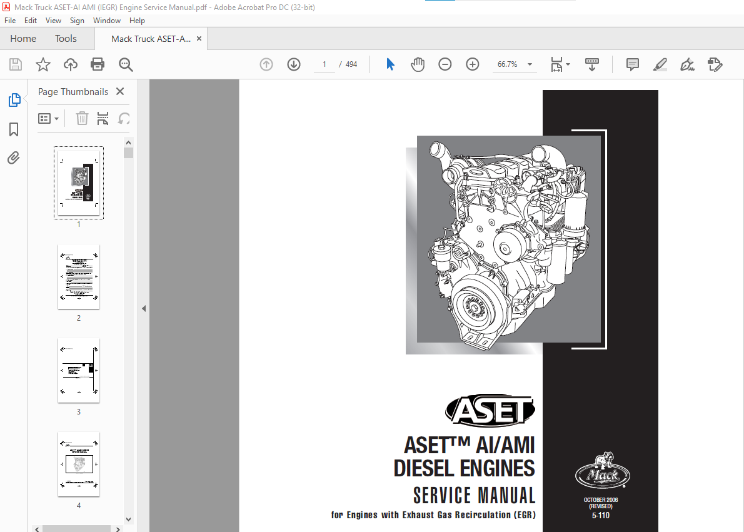Open the View menu
The height and width of the screenshot is (532, 744).
coord(53,21)
